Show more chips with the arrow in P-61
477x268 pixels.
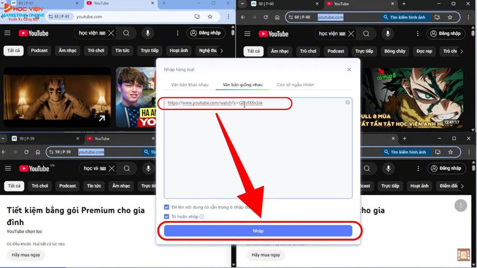(x=221, y=51)
